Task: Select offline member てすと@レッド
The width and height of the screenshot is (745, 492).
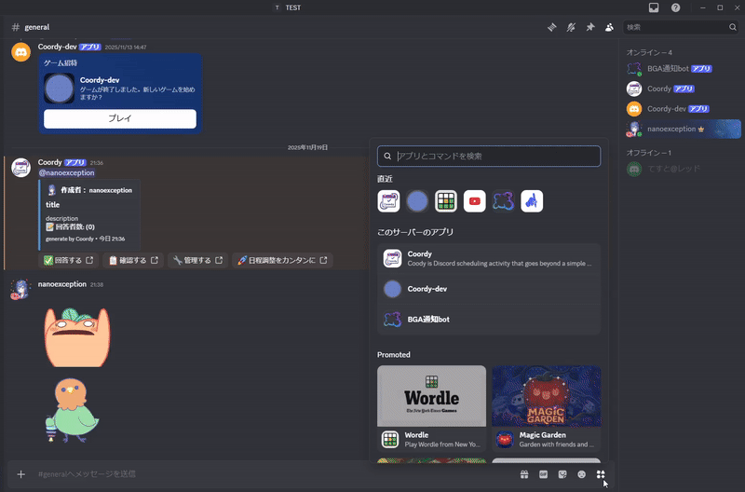Action: (x=682, y=169)
